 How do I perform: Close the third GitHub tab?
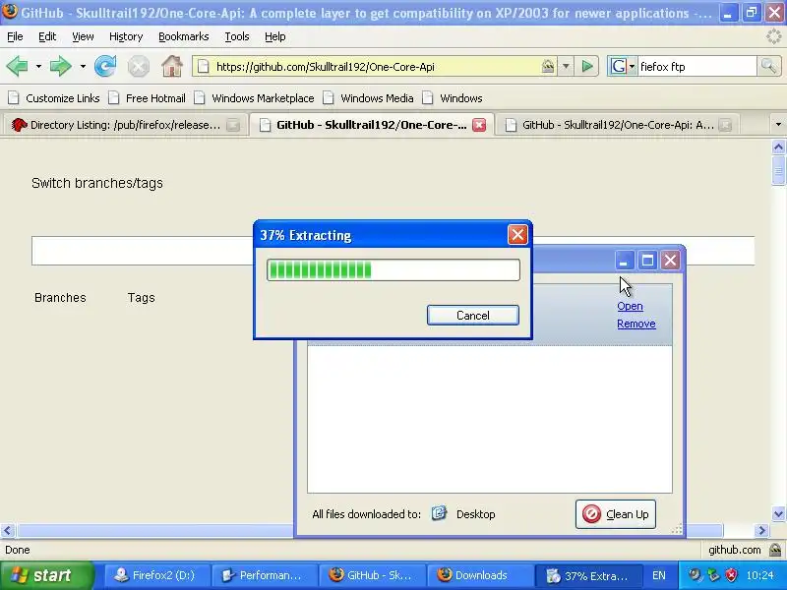tap(725, 125)
